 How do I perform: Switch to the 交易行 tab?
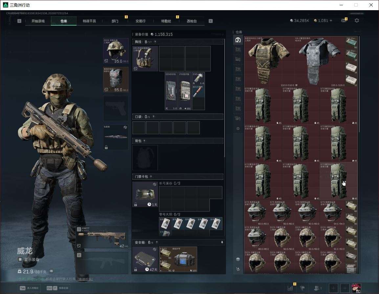click(141, 21)
